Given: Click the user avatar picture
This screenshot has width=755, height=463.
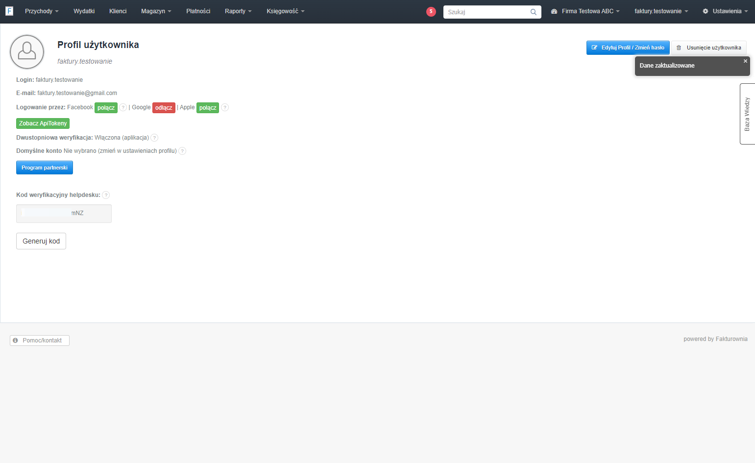Looking at the screenshot, I should (27, 51).
